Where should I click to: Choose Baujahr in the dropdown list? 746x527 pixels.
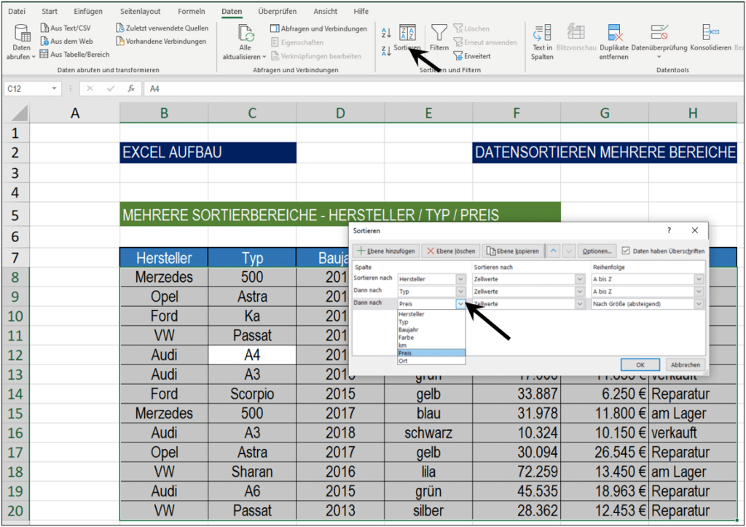tap(431, 329)
